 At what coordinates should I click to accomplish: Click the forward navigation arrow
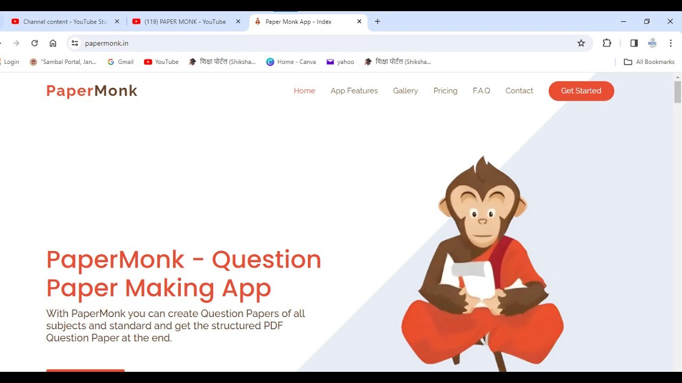tap(16, 43)
